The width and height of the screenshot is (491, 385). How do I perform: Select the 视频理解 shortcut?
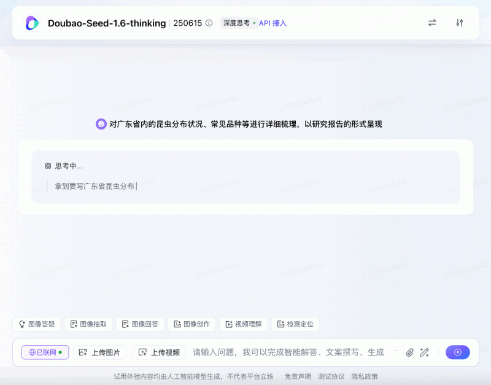coord(244,324)
